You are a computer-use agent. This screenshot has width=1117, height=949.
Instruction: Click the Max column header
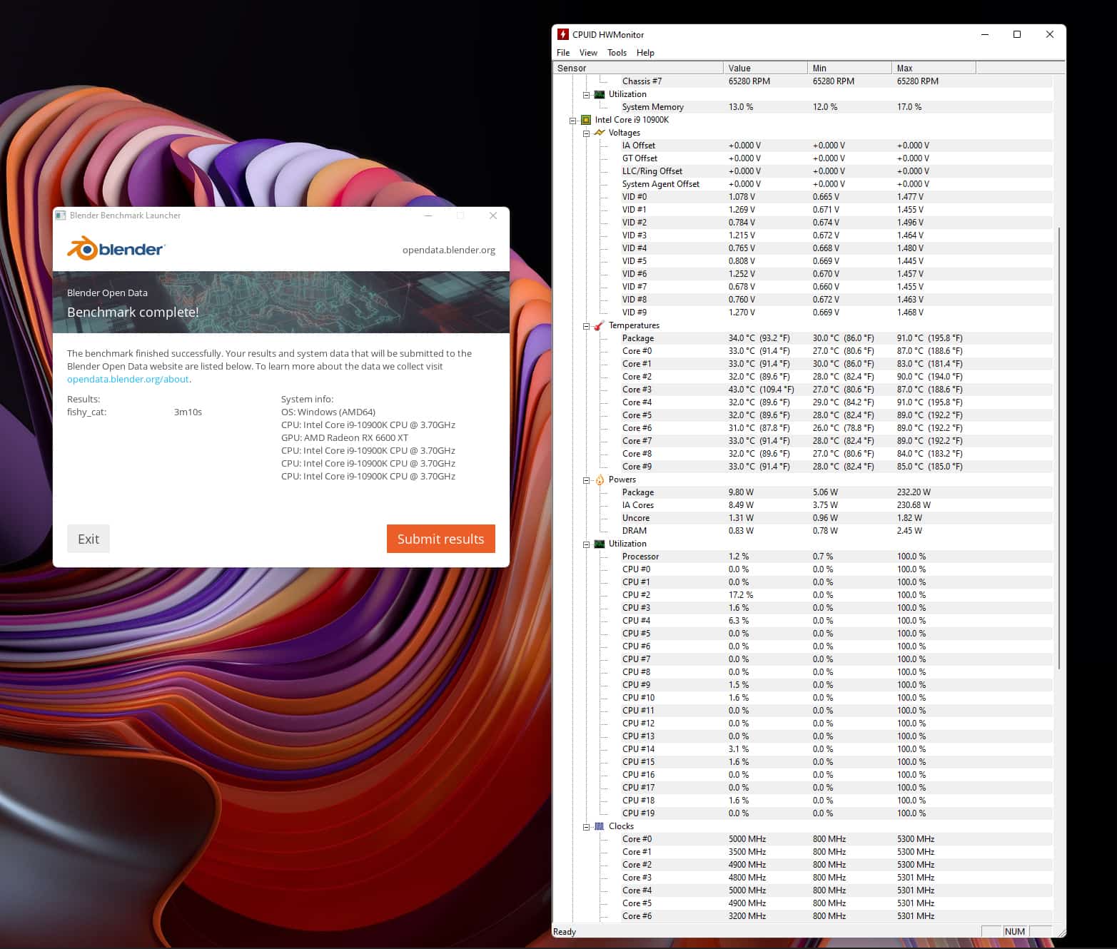point(934,68)
